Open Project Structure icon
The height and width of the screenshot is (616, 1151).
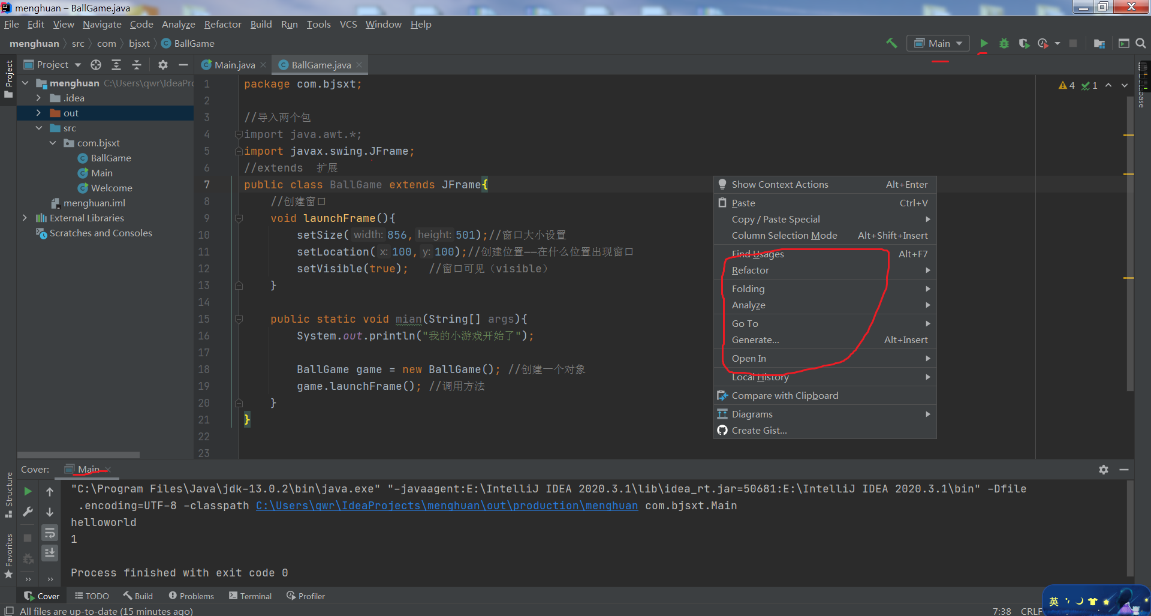point(1099,43)
